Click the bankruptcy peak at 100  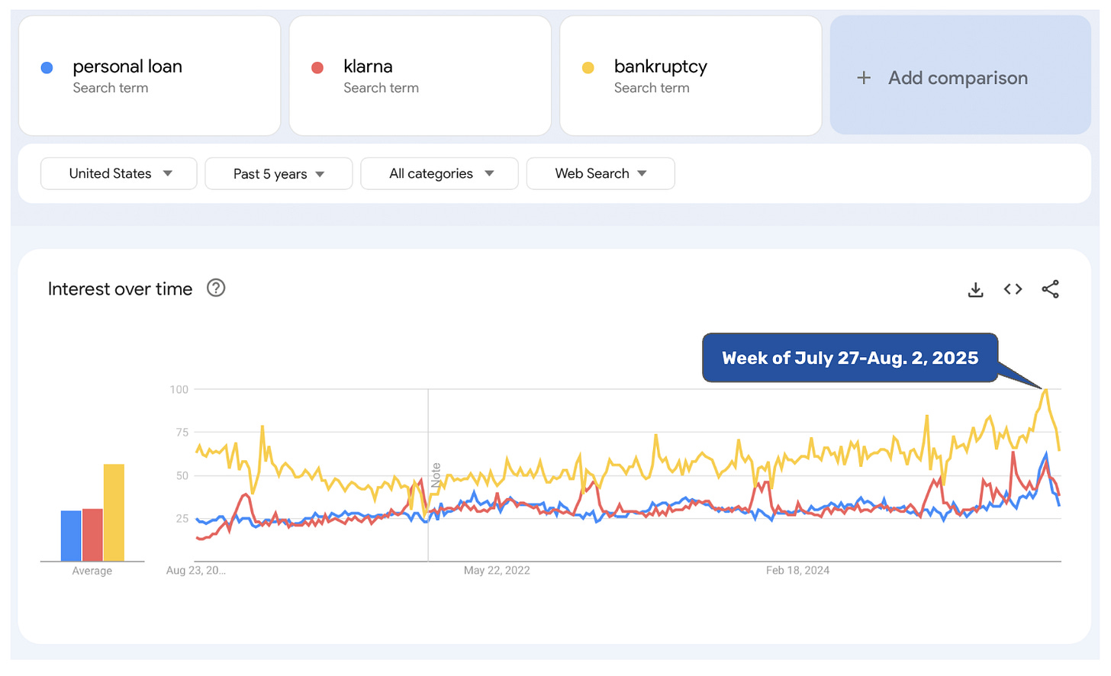point(1045,390)
